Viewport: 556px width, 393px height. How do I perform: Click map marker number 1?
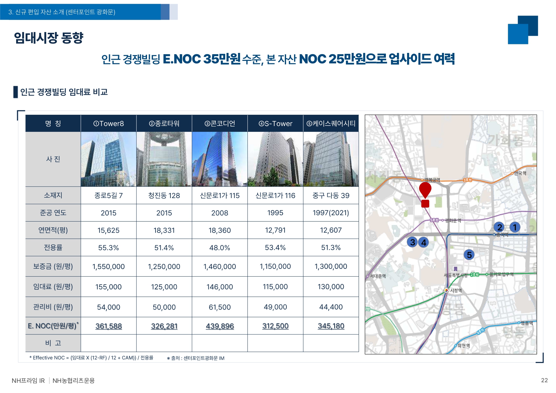(515, 227)
